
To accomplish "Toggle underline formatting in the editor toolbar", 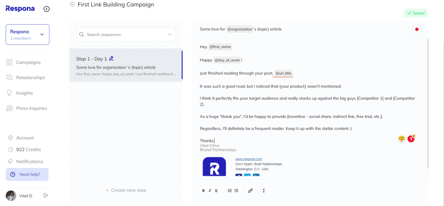I will [216, 191].
